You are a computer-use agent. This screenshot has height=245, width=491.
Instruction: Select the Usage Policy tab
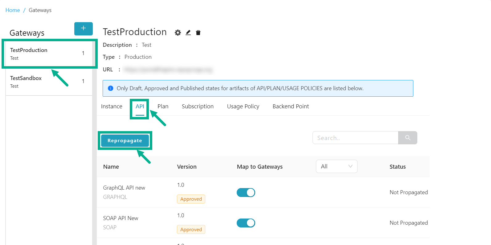243,106
